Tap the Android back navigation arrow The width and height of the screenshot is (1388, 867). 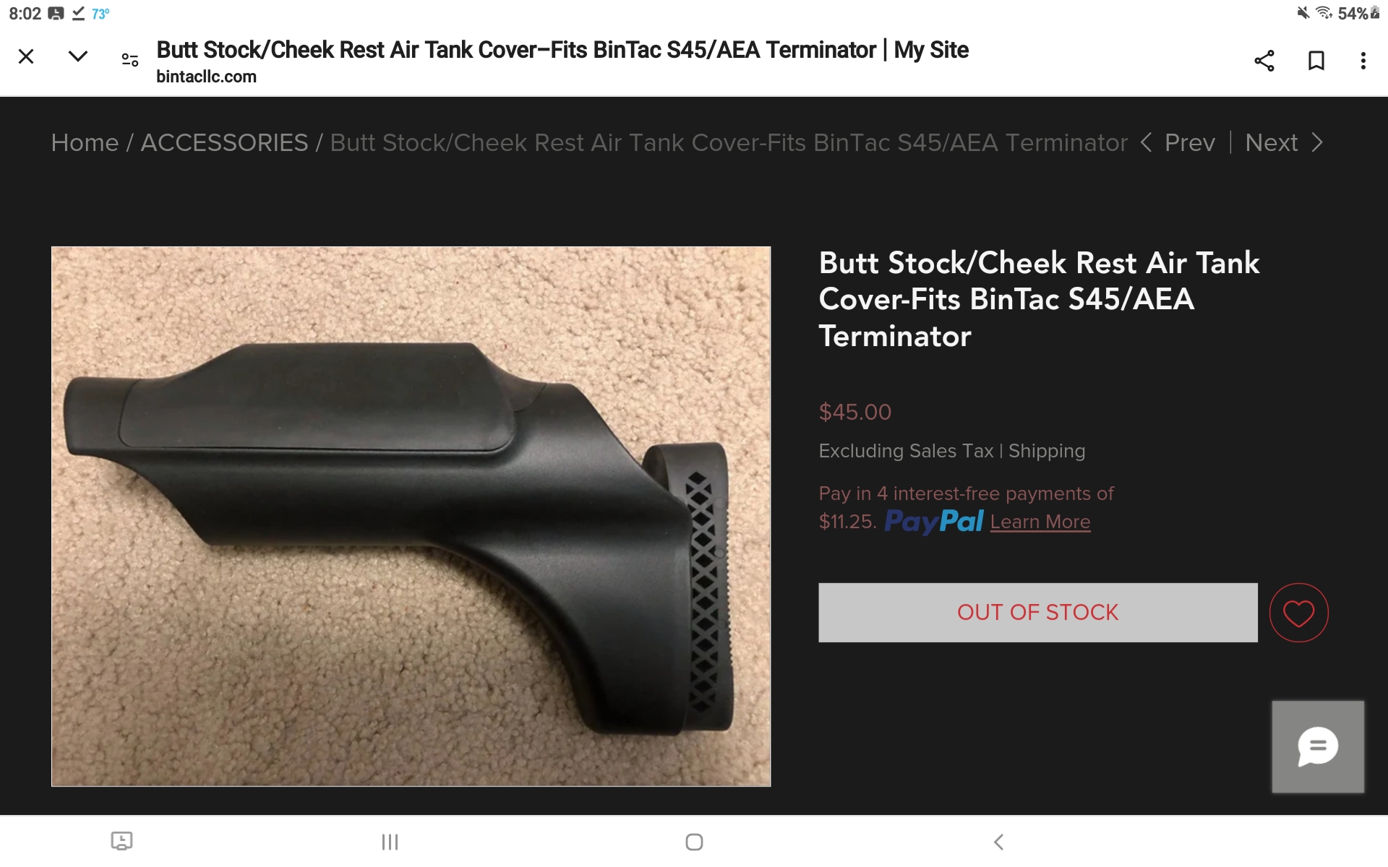coord(998,842)
